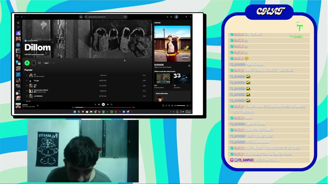The image size is (328, 184).
Task: Open the Spotify three-dot main menu
Action: [17, 17]
